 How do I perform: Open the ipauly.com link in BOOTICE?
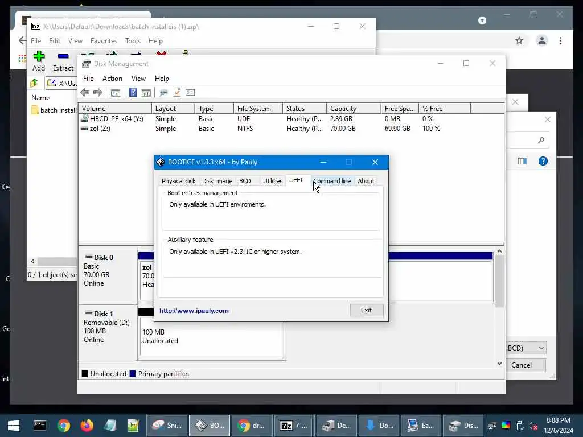[194, 311]
